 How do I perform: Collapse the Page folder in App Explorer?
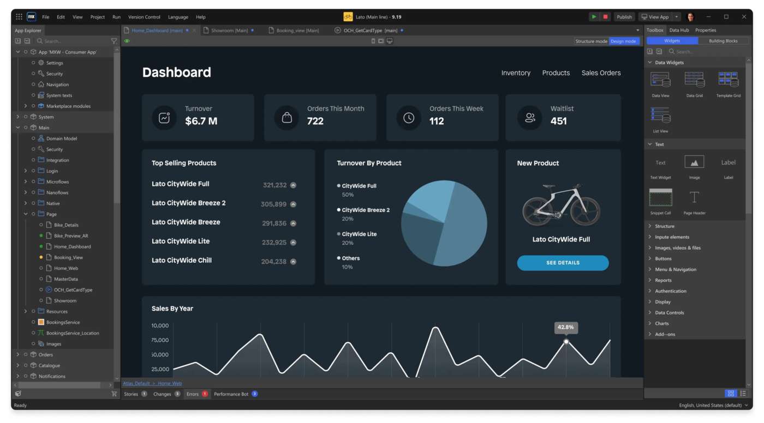[26, 214]
